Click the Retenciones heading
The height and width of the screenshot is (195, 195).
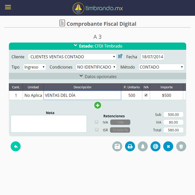pyautogui.click(x=114, y=116)
